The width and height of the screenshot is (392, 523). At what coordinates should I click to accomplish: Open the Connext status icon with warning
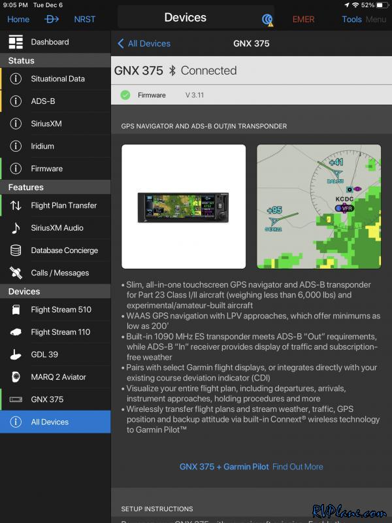pos(267,20)
